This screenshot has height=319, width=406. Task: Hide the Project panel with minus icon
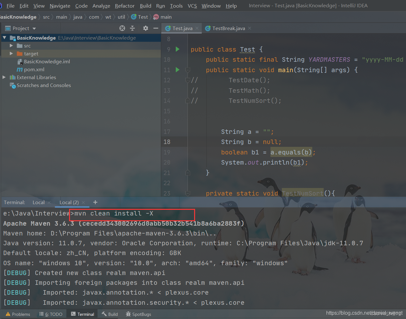coord(155,28)
